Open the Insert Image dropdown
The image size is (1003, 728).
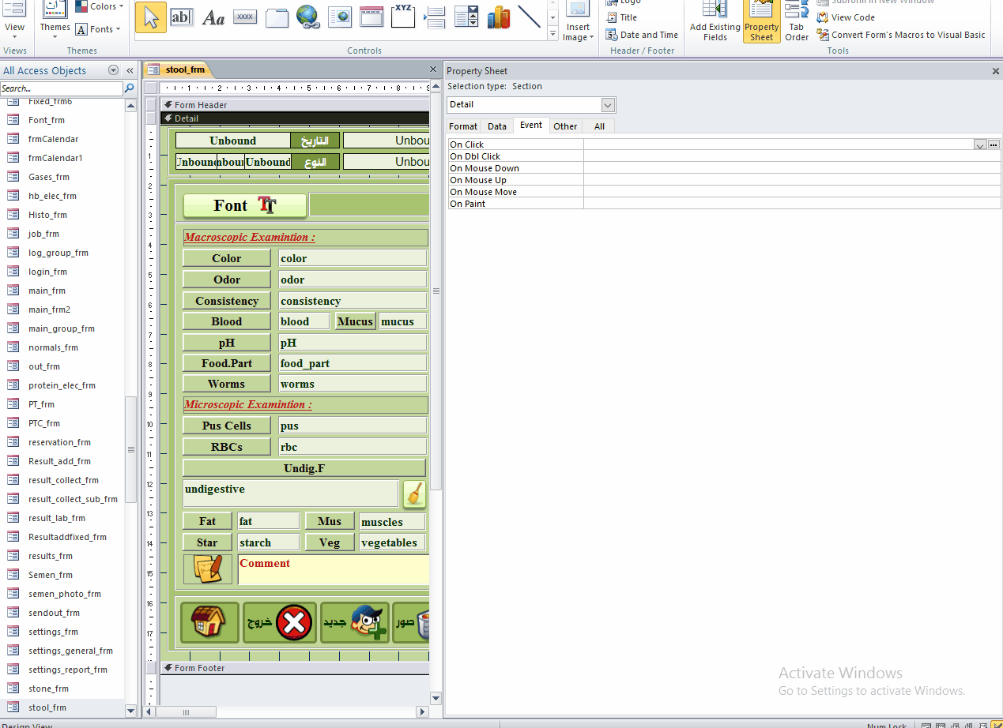tap(578, 32)
